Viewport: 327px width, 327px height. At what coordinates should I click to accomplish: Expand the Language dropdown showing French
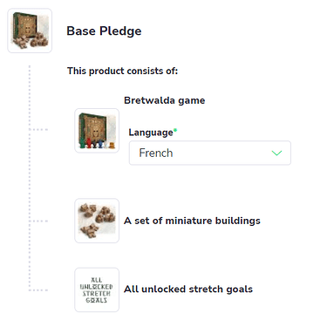pos(210,153)
